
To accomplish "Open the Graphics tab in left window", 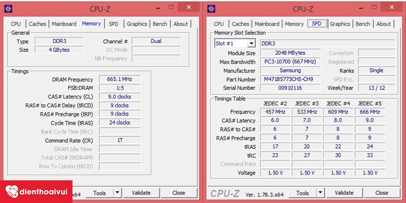I will pyautogui.click(x=137, y=24).
